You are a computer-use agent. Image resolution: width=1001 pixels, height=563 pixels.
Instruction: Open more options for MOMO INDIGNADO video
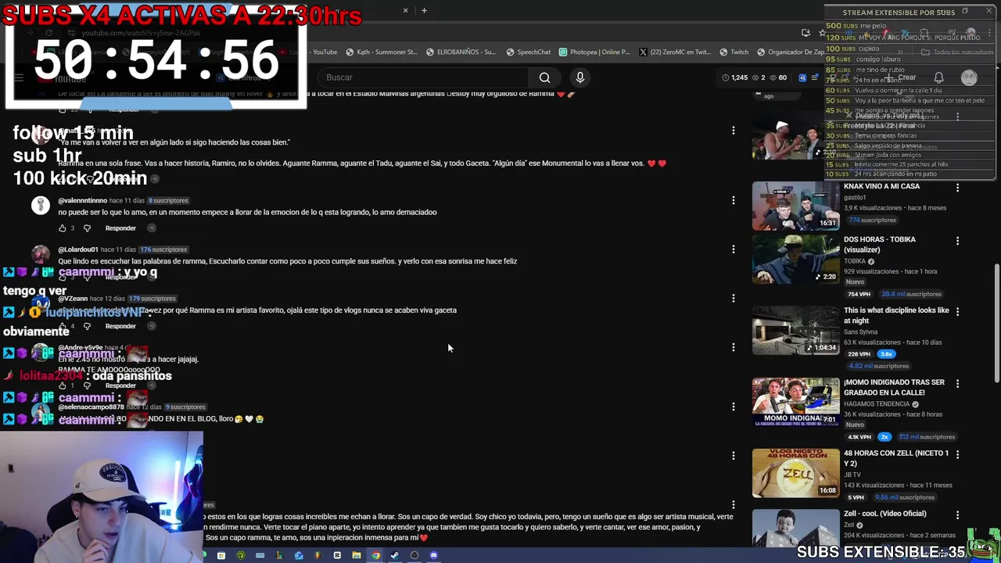tap(957, 383)
